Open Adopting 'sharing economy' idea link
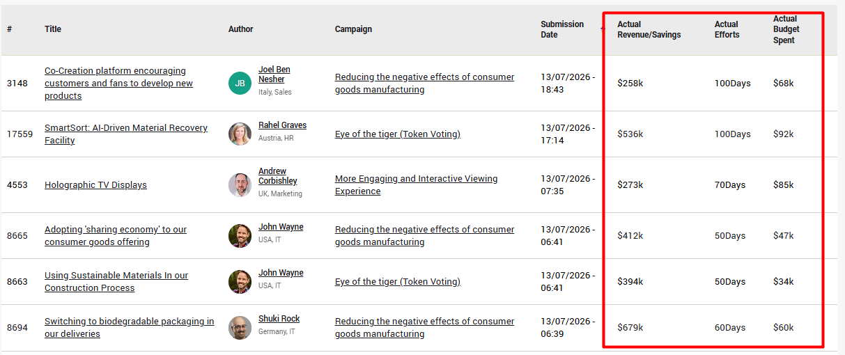 [116, 235]
